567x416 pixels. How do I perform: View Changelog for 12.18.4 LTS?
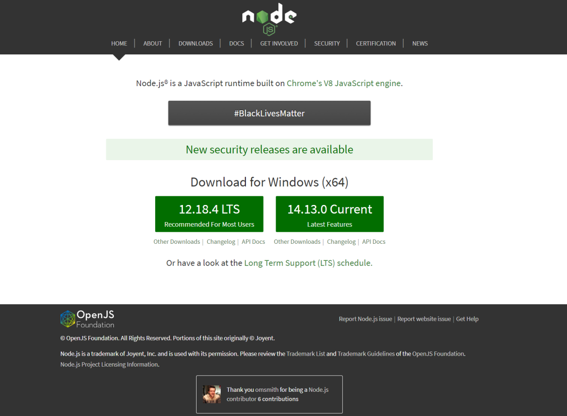221,242
